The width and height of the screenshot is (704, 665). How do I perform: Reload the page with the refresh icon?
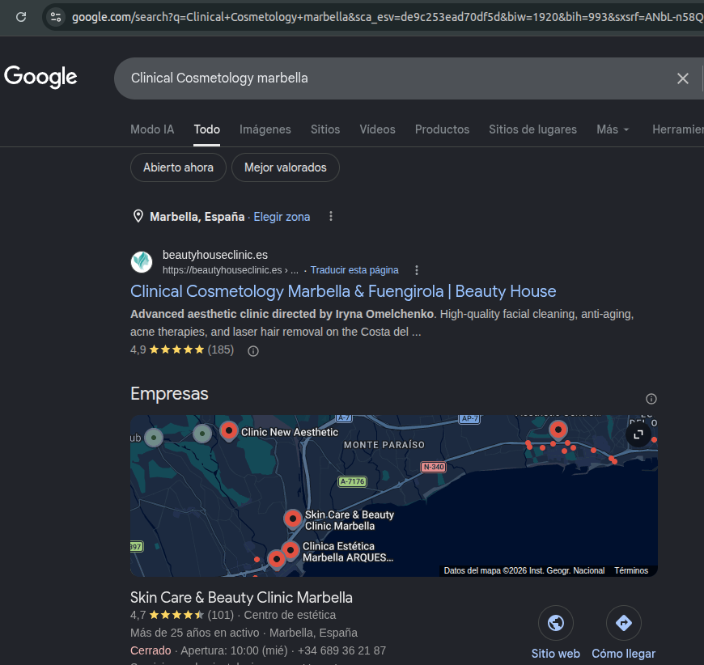point(21,17)
